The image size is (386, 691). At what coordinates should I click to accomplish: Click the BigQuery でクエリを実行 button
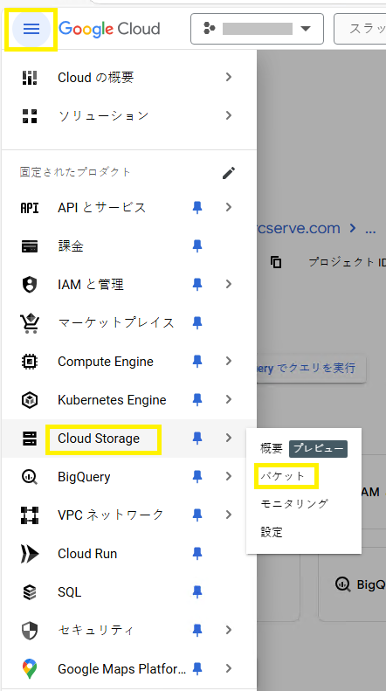click(x=312, y=368)
